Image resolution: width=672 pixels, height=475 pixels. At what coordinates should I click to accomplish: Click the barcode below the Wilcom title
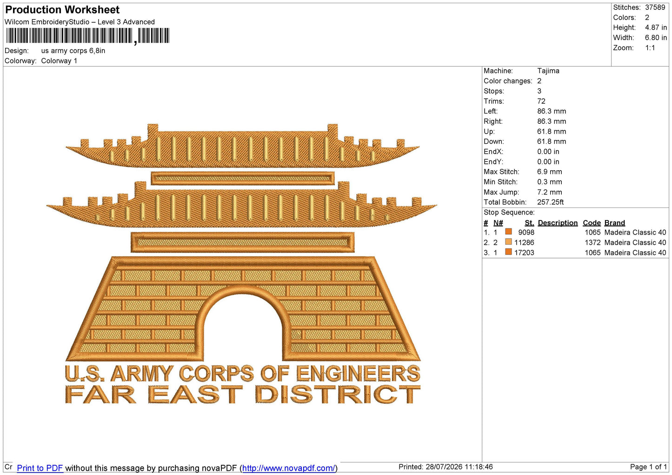(87, 36)
